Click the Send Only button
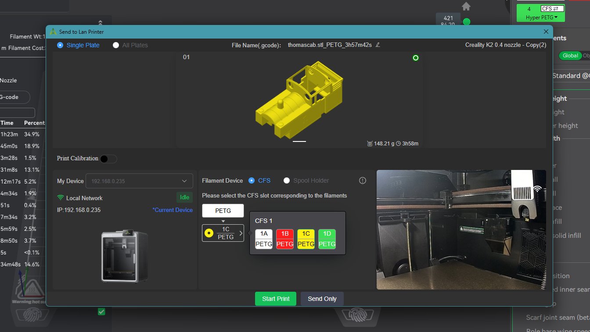This screenshot has width=590, height=332. (x=322, y=299)
